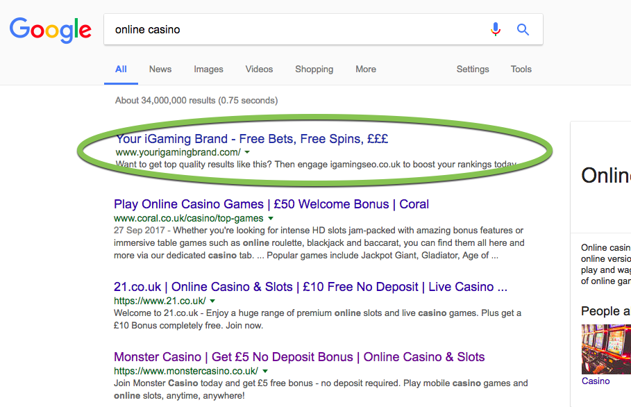The image size is (631, 407).
Task: Click the '27 Sep 2017' snippet date
Action: tap(140, 231)
